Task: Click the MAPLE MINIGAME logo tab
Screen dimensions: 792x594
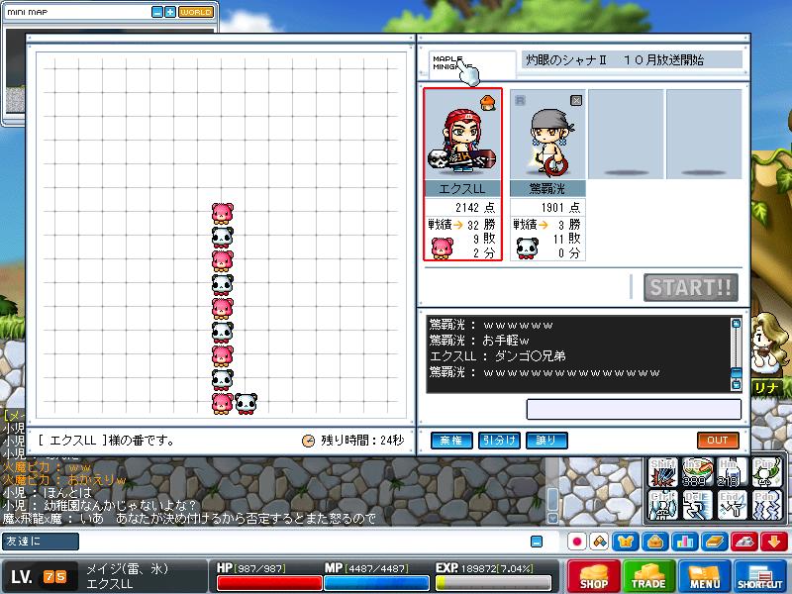Action: (471, 64)
